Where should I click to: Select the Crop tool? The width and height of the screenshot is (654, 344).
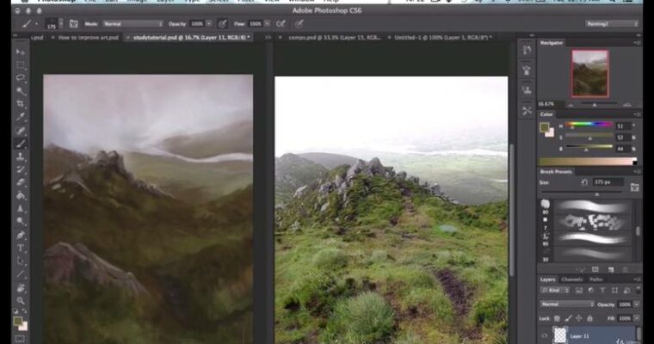tap(20, 104)
